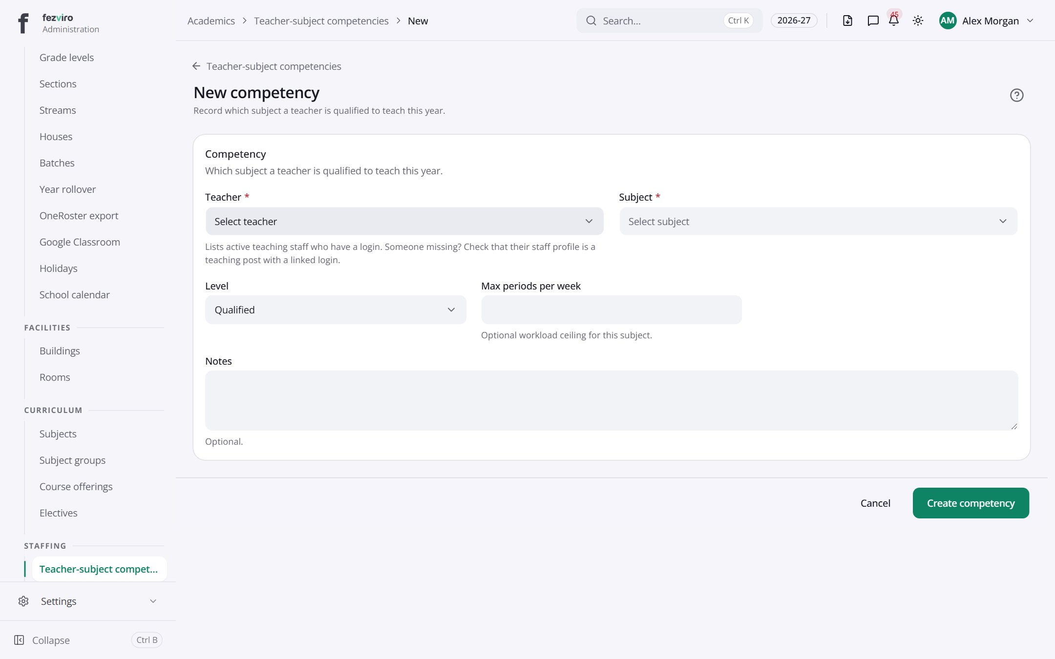Open Sections in sidebar
1055x659 pixels.
pyautogui.click(x=58, y=84)
